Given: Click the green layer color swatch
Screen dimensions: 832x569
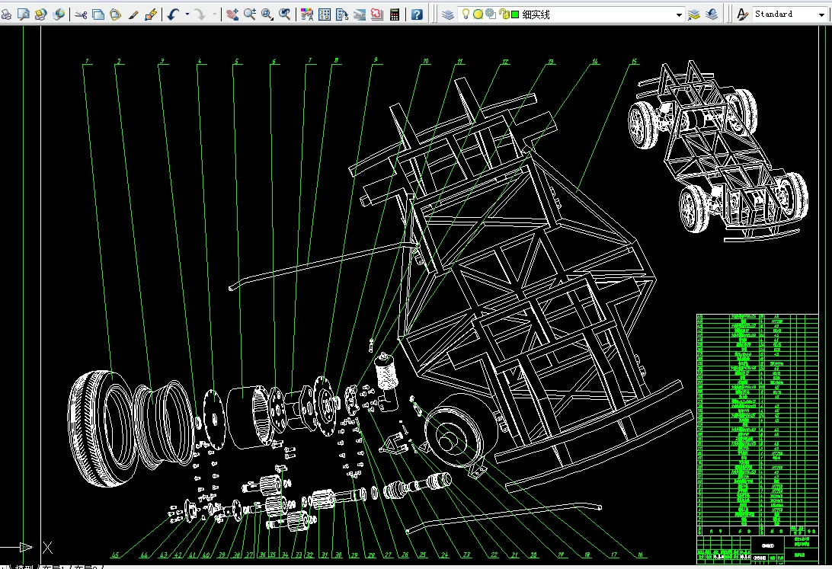Looking at the screenshot, I should pyautogui.click(x=515, y=14).
